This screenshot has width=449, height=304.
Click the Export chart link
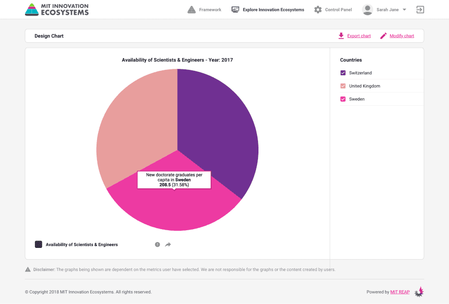[359, 36]
